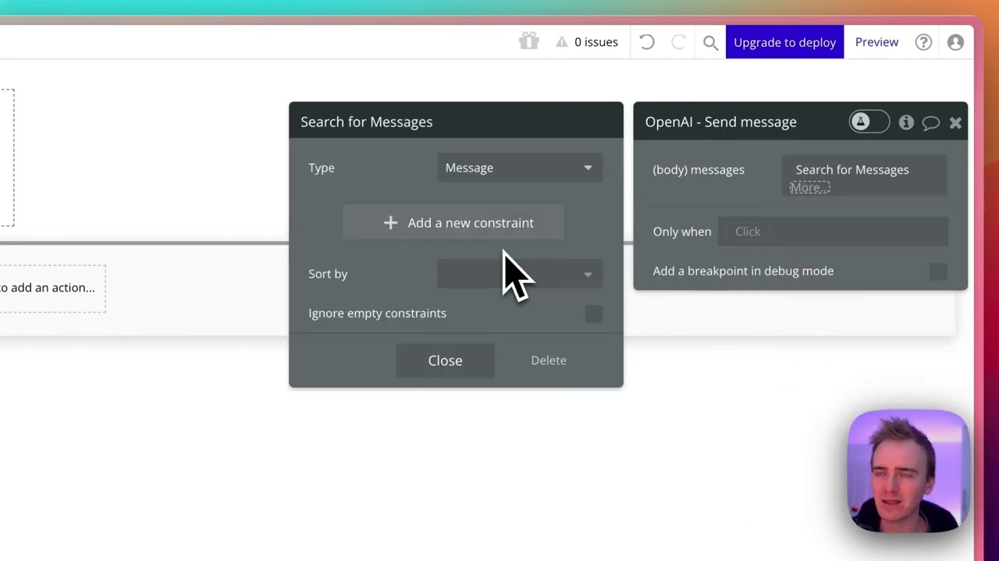This screenshot has width=999, height=561.
Task: Enable Add a breakpoint in debug mode checkbox
Action: [x=938, y=271]
